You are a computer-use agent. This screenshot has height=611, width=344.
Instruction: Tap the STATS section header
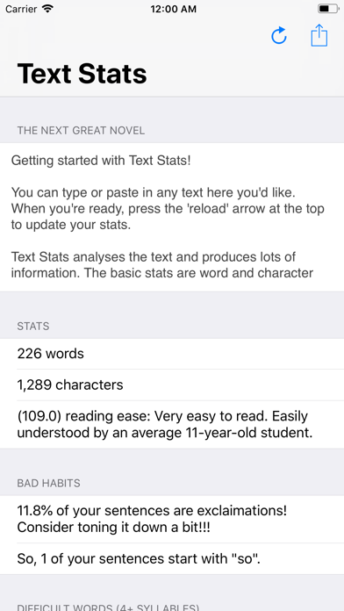(33, 327)
